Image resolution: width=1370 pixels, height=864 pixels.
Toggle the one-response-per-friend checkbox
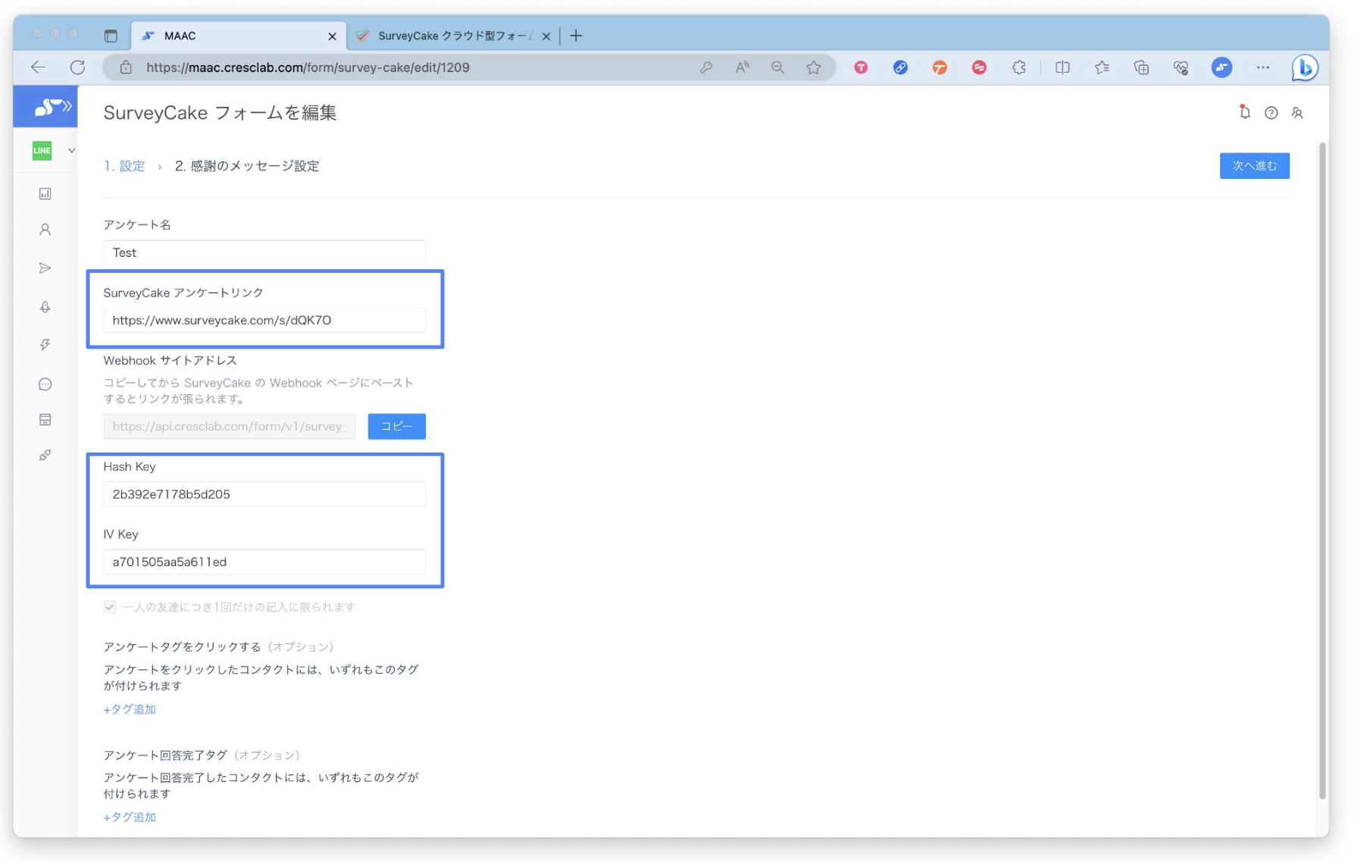coord(110,607)
